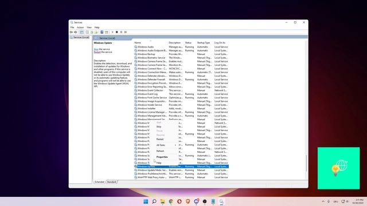Click the Services app icon on taskbar
This screenshot has height=206, width=367.
pyautogui.click(x=221, y=201)
